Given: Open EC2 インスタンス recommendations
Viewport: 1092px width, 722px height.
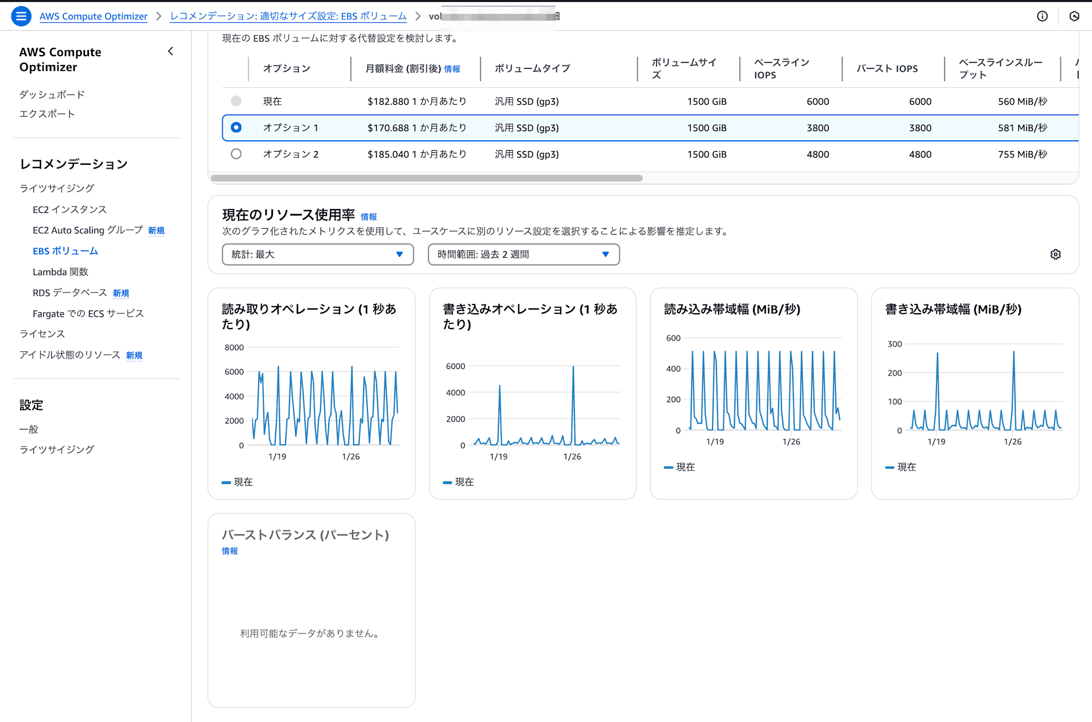Looking at the screenshot, I should click(x=69, y=210).
